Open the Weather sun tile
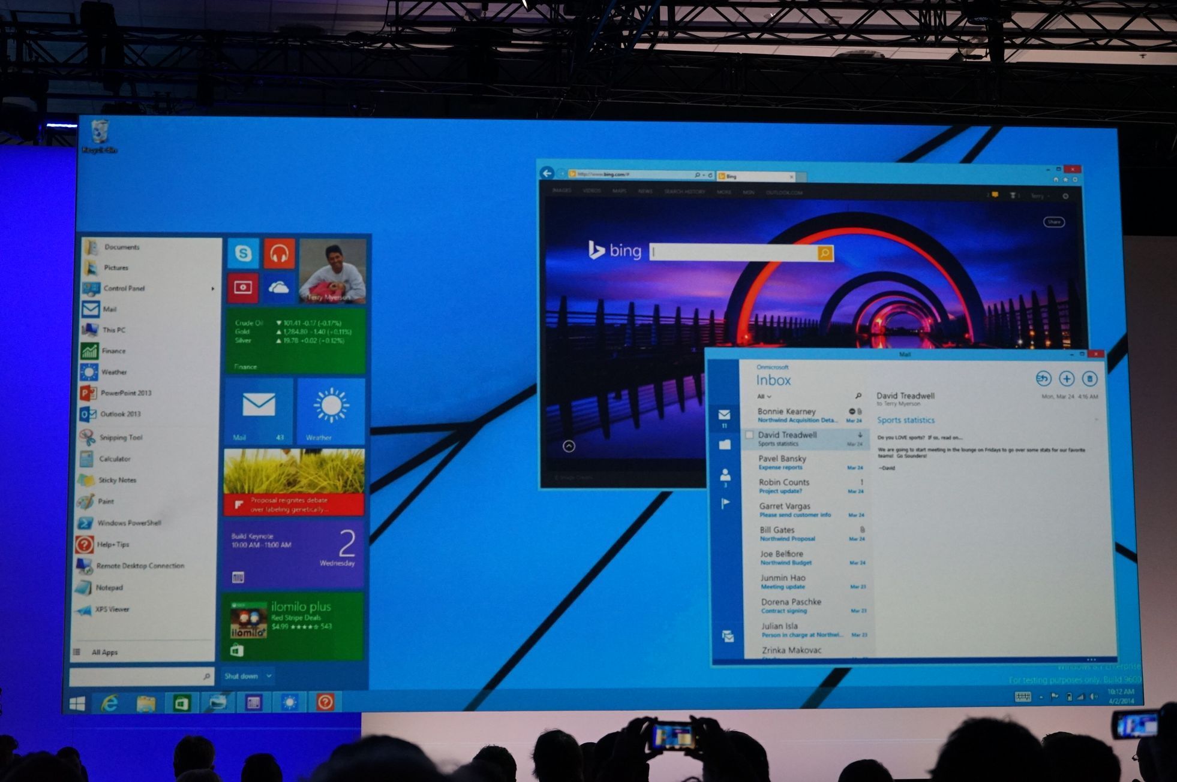This screenshot has height=782, width=1177. point(331,411)
